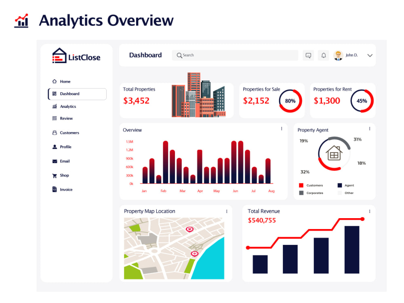Image resolution: width=404 pixels, height=303 pixels.
Task: Click the $2,152 properties for sale value
Action: [x=256, y=101]
